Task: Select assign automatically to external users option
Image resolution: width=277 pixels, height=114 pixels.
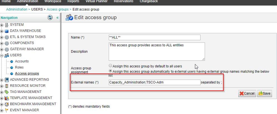Action: [111, 72]
